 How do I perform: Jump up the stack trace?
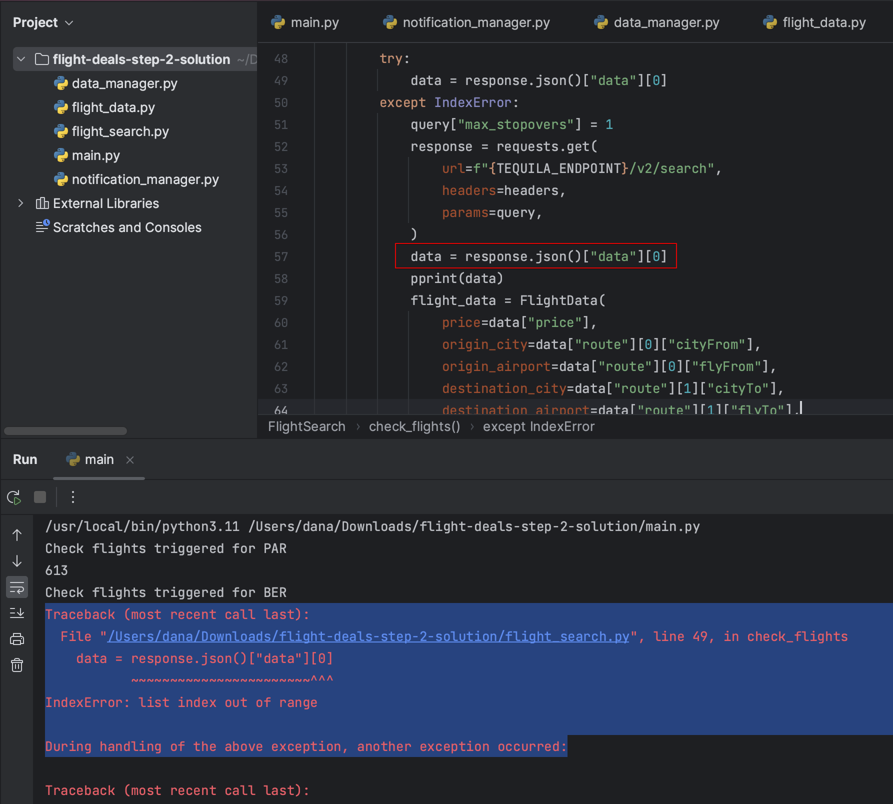click(17, 535)
